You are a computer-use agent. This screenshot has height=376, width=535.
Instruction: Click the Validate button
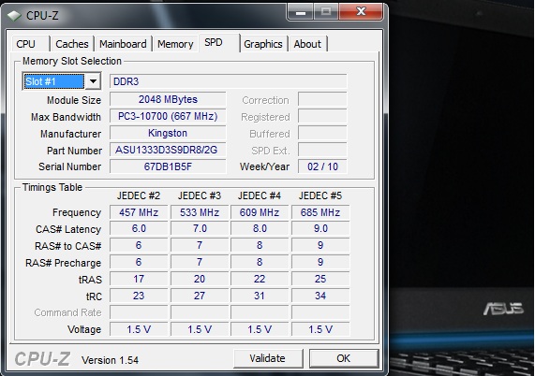268,358
